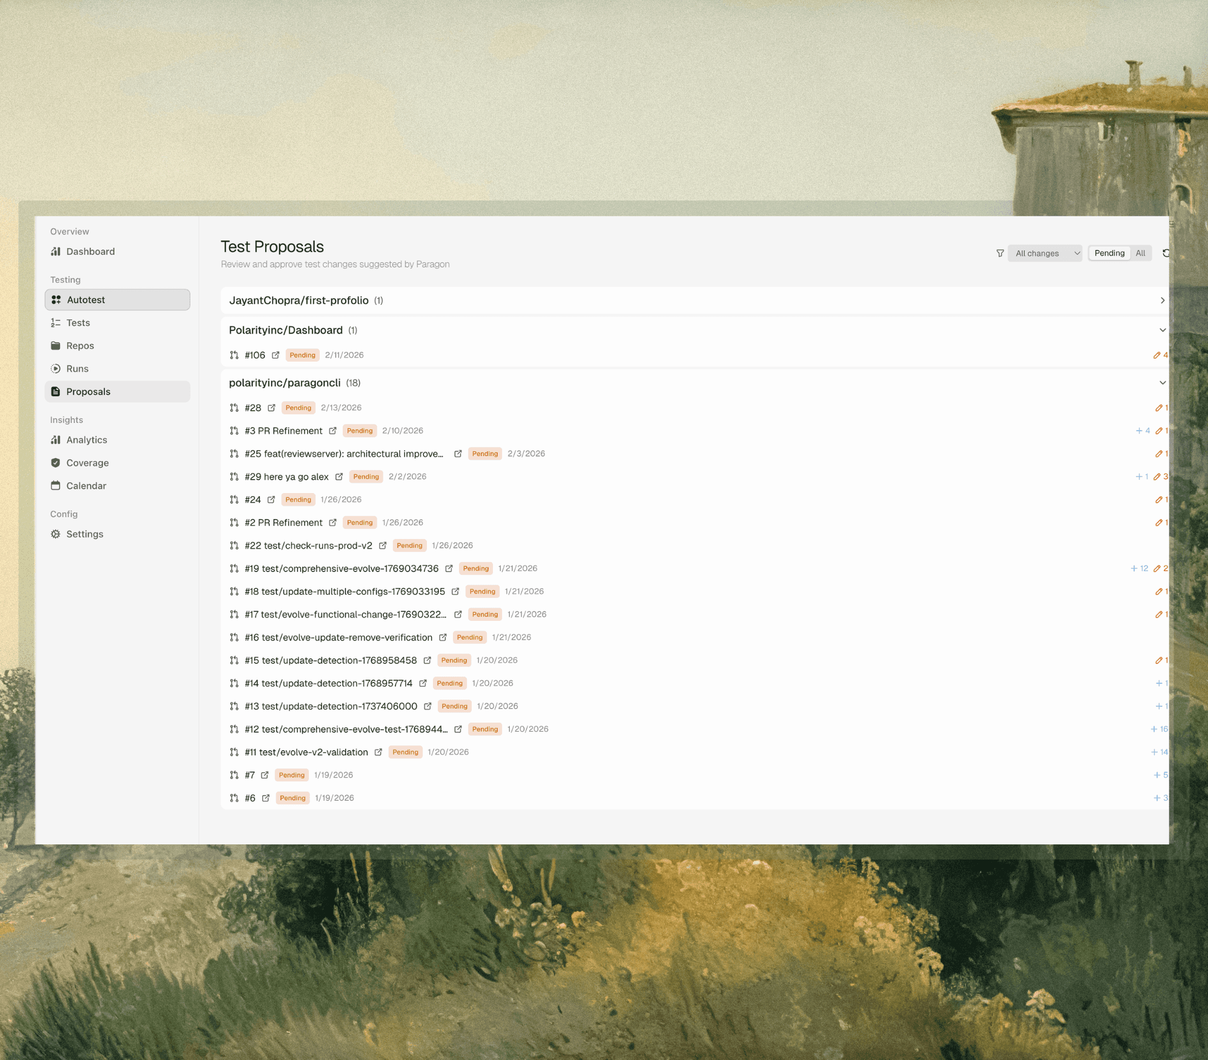Collapse the polarityinc/paragoncli group
The height and width of the screenshot is (1060, 1208).
click(1163, 382)
